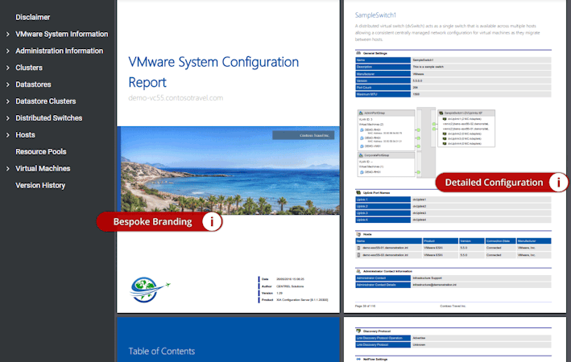Click the Detailed Configuration label

pos(494,183)
